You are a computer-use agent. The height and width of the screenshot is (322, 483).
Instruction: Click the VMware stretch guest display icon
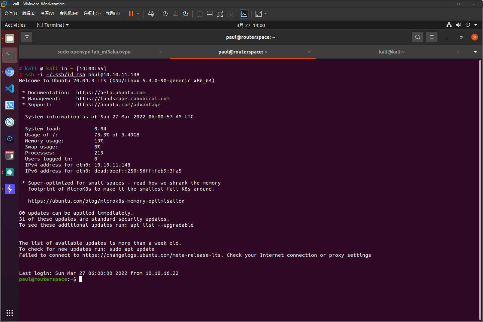(x=259, y=14)
